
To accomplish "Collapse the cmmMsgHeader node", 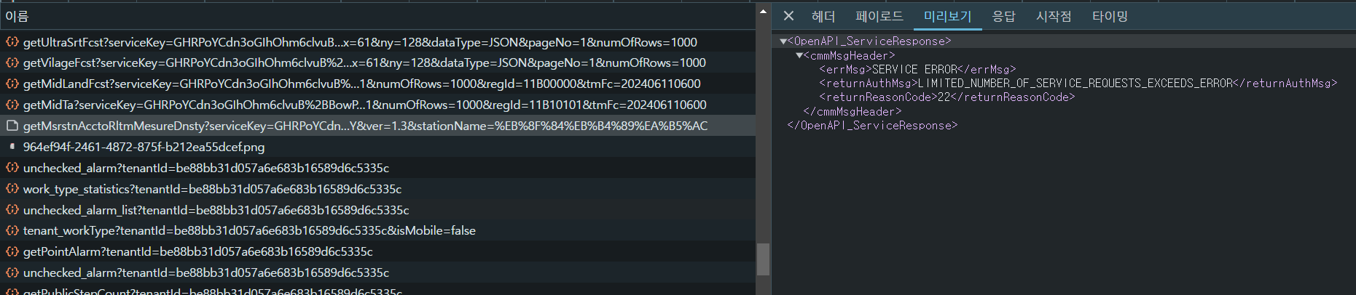I will (799, 55).
